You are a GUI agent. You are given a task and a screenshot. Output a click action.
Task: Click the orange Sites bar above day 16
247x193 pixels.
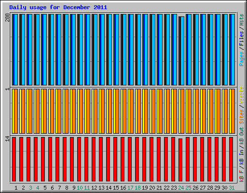pyautogui.click(x=124, y=111)
